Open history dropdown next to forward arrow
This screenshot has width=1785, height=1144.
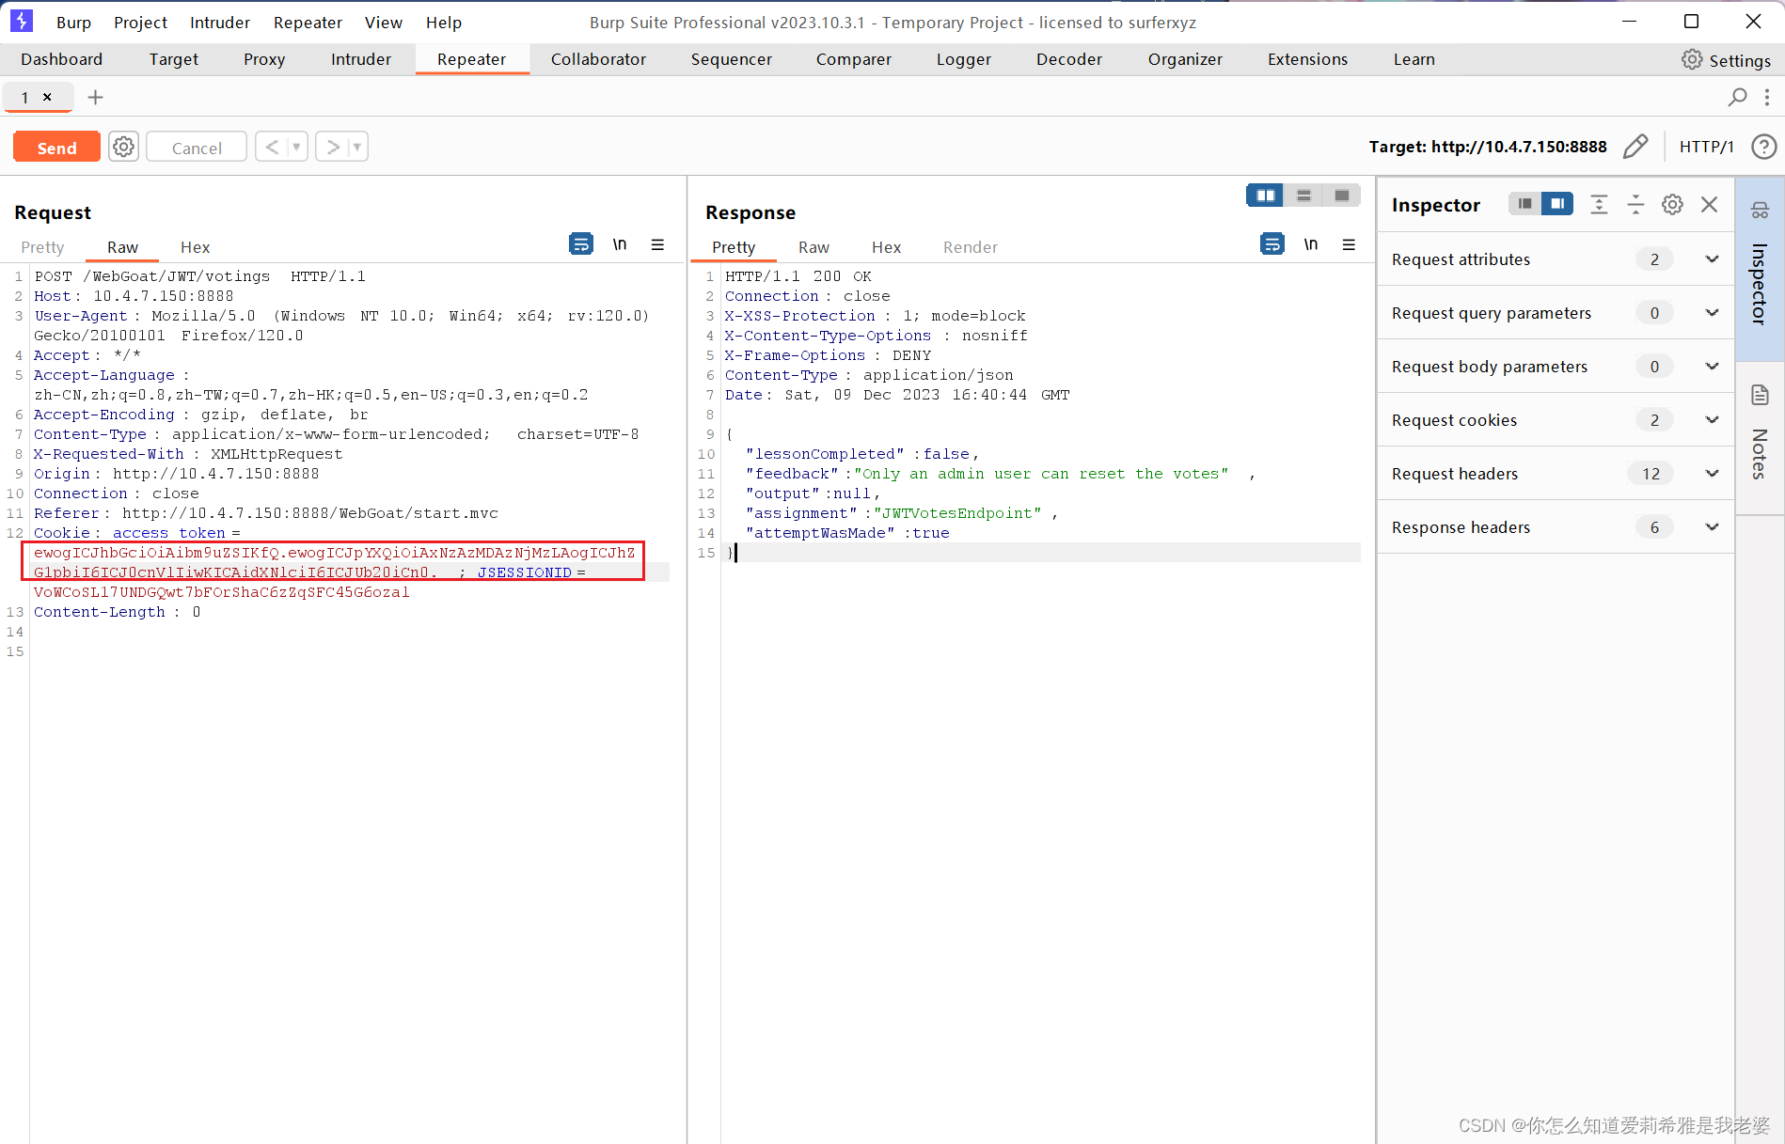click(x=356, y=147)
